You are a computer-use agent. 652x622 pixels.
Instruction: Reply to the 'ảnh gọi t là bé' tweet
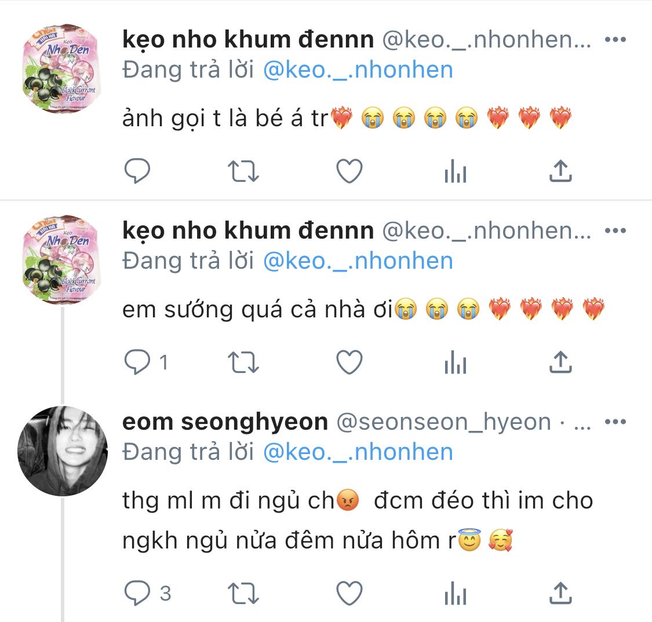(x=137, y=171)
